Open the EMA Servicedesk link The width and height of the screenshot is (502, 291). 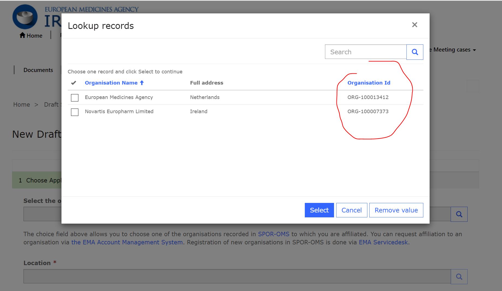pos(383,242)
